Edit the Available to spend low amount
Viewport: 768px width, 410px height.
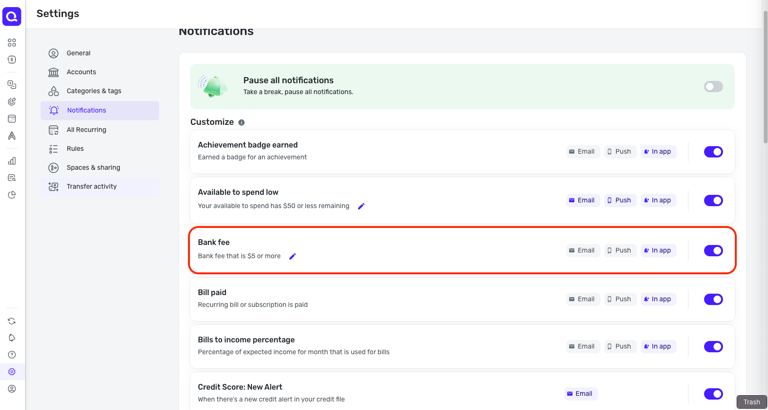pyautogui.click(x=361, y=206)
